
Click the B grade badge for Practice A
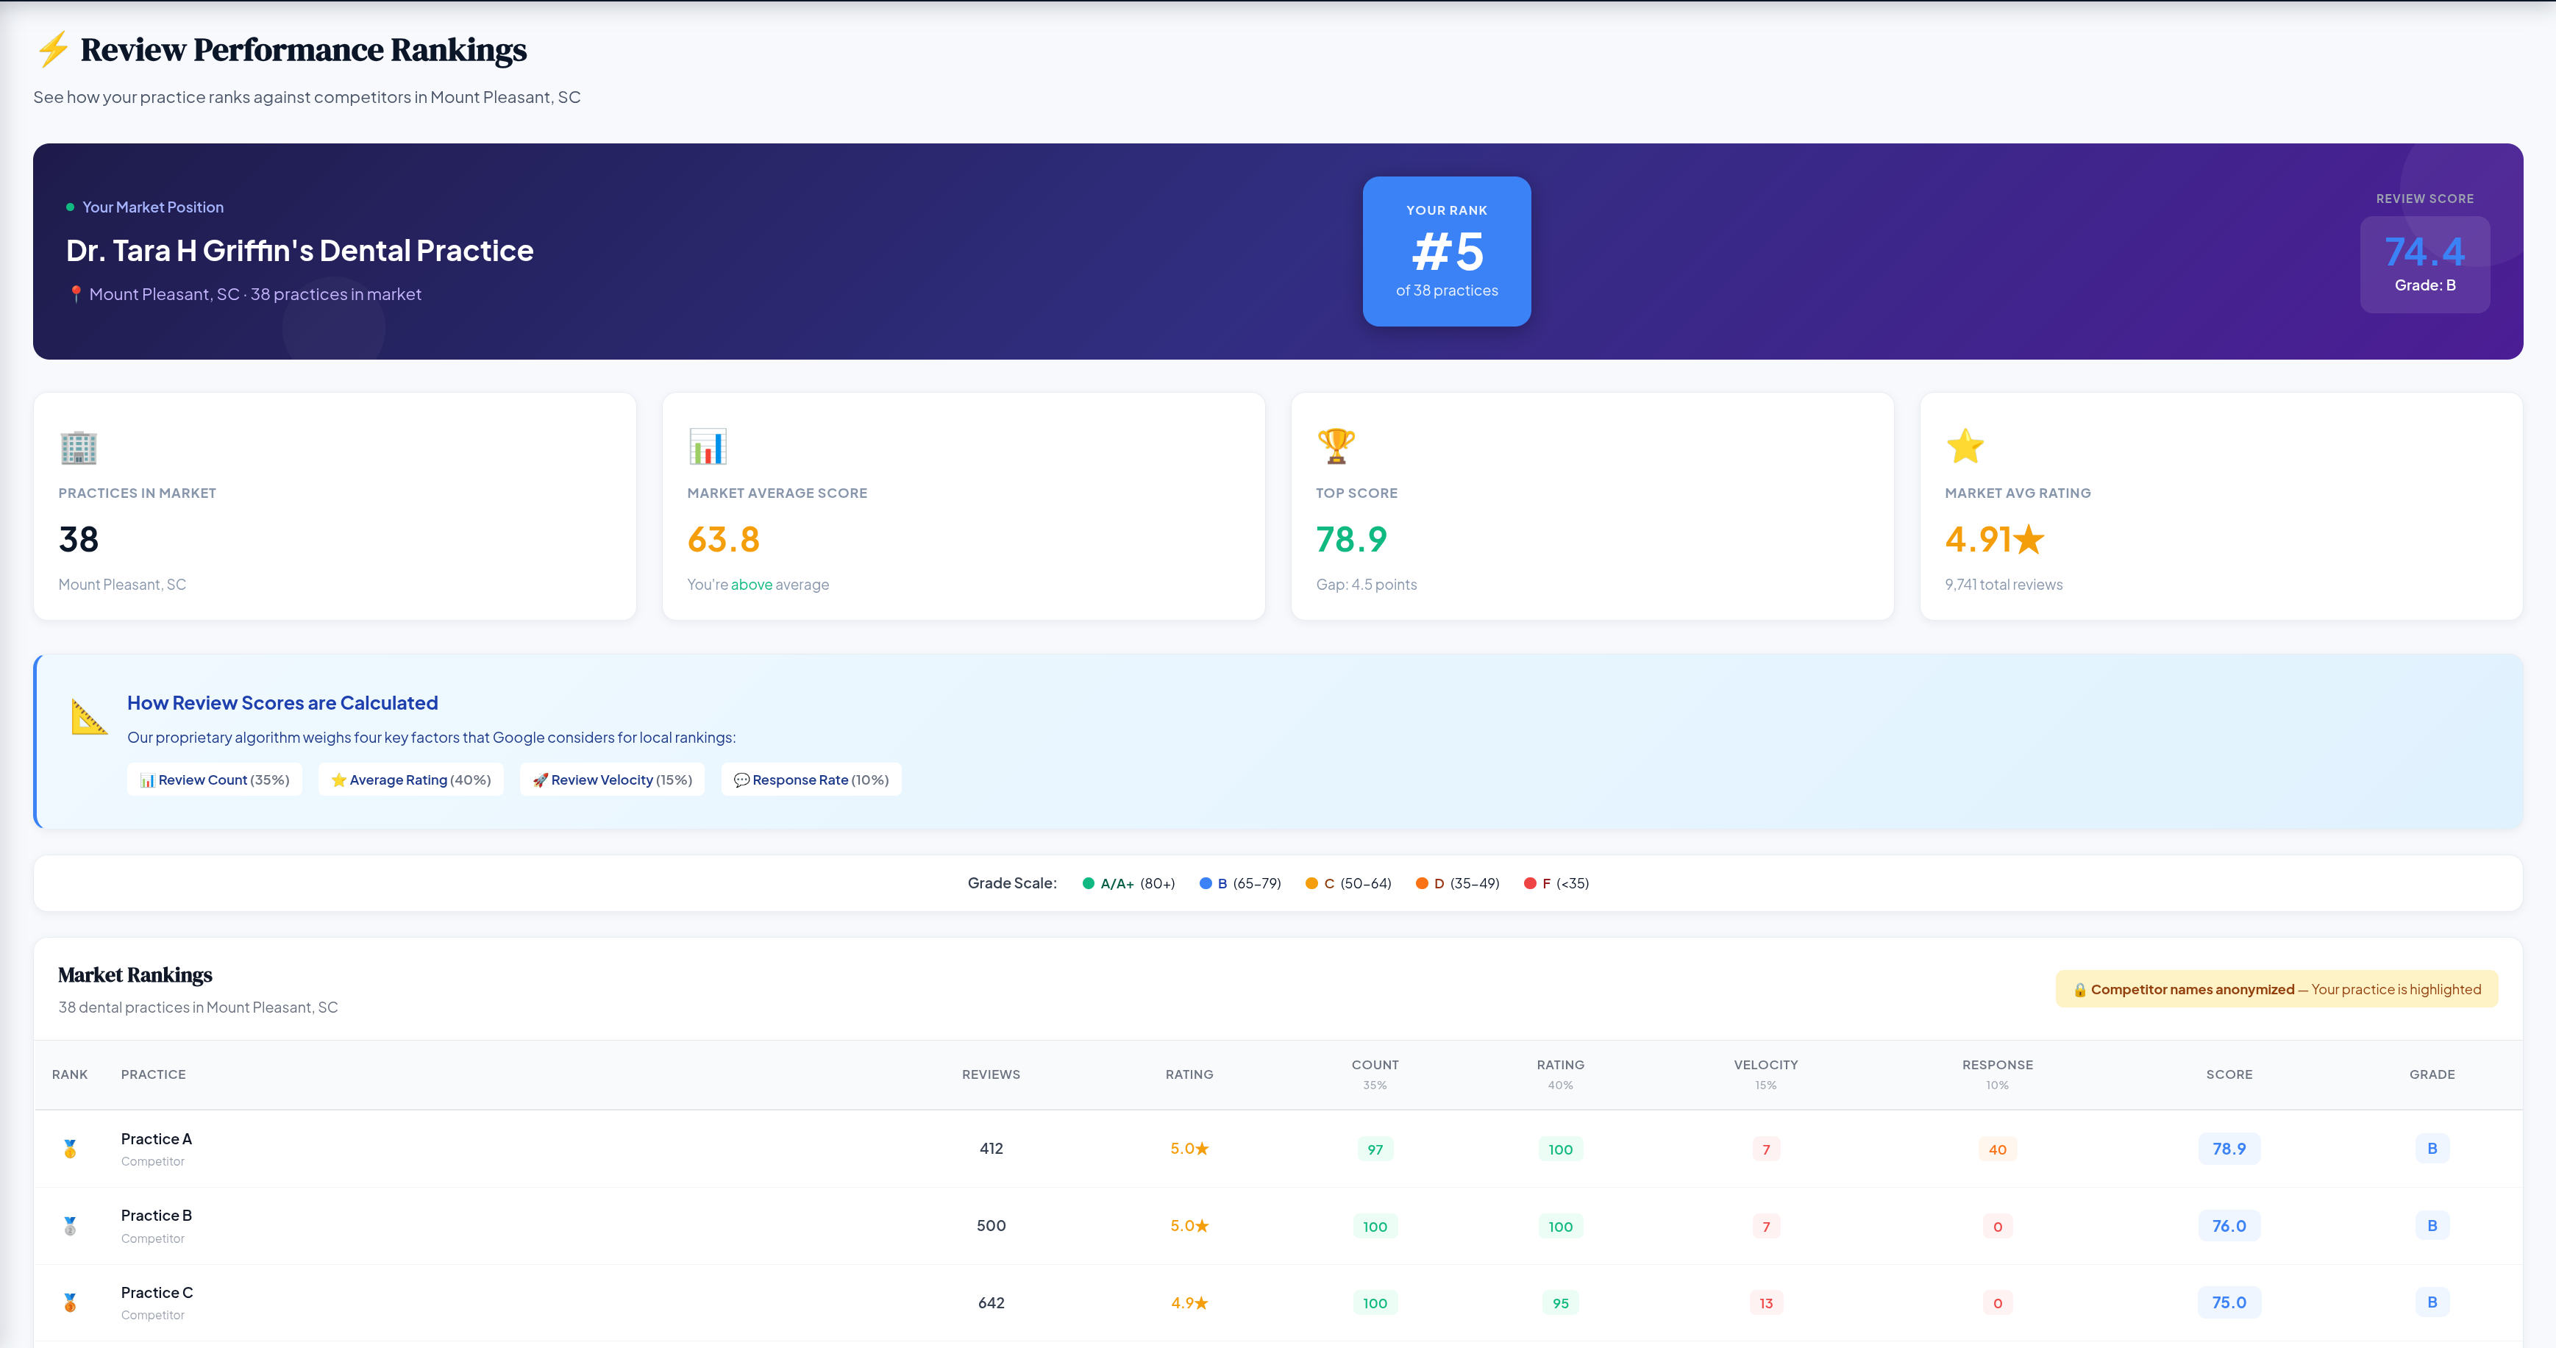2432,1149
